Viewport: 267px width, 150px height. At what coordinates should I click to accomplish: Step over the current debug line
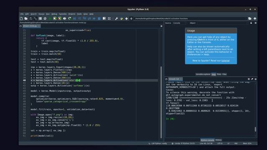point(80,18)
